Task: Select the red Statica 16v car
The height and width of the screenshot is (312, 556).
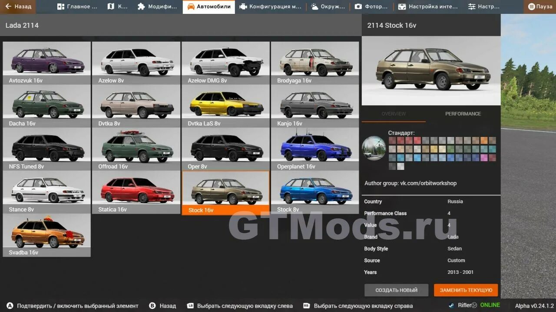Action: [136, 192]
